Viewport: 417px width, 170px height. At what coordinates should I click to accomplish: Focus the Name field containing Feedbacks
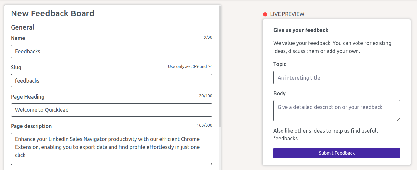coord(111,51)
